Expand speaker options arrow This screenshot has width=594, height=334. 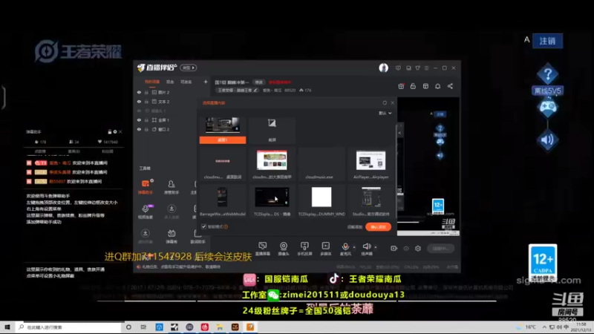coord(376,247)
